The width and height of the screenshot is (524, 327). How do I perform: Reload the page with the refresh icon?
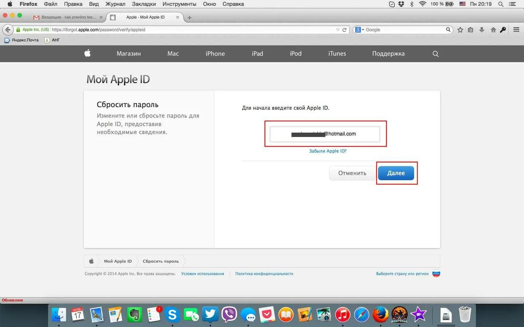click(344, 30)
